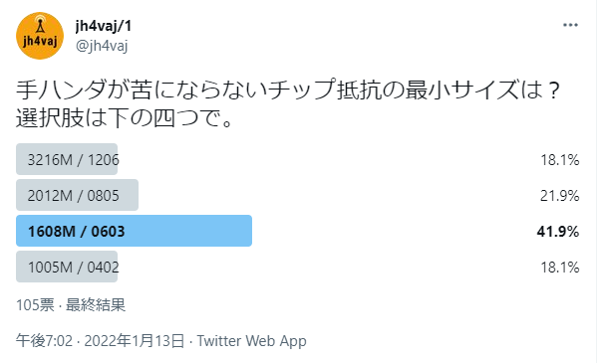
Task: Click the 18.1% percentage of 3216M option
Action: [x=560, y=160]
